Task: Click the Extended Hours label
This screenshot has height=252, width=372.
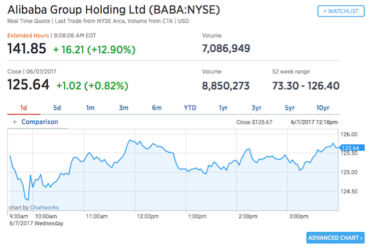Action: (28, 36)
